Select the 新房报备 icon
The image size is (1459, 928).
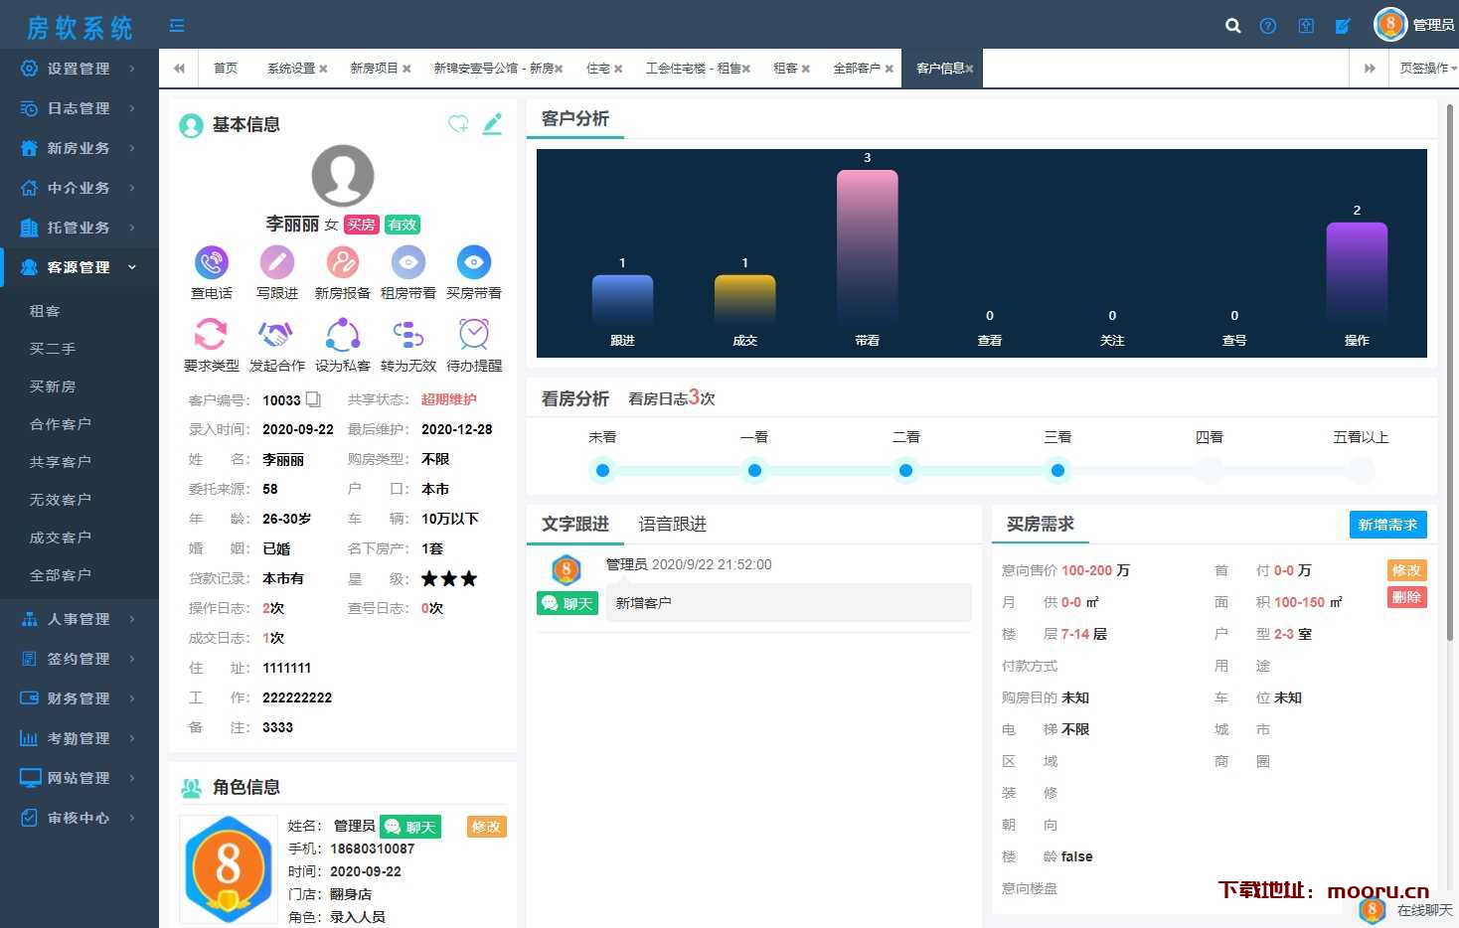pyautogui.click(x=343, y=262)
